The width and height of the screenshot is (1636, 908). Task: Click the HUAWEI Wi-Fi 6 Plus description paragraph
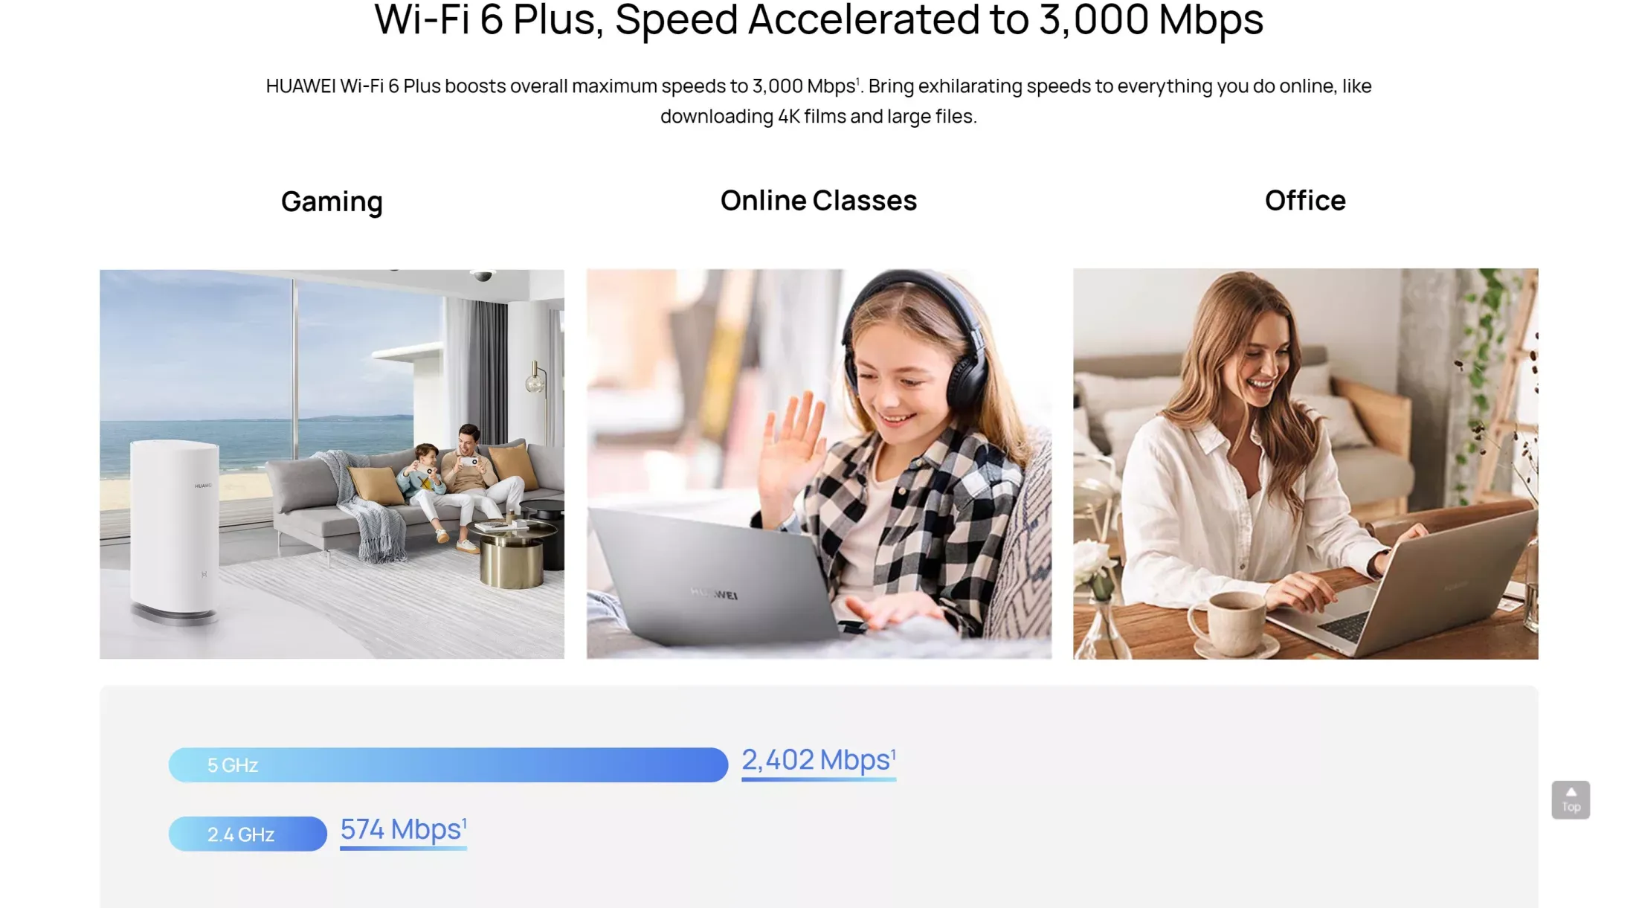(x=819, y=101)
